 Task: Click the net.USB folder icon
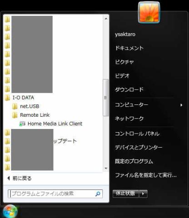click(x=15, y=106)
